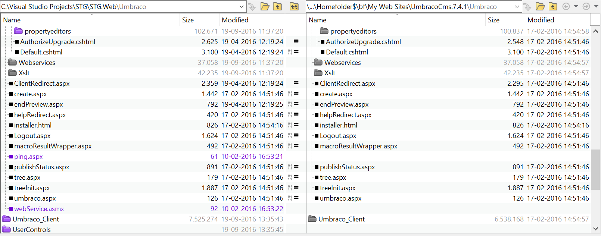Screen dimensions: 601x236
Task: Click the comparison status icon for macroResultWrapper.aspx
Action: click(x=293, y=146)
